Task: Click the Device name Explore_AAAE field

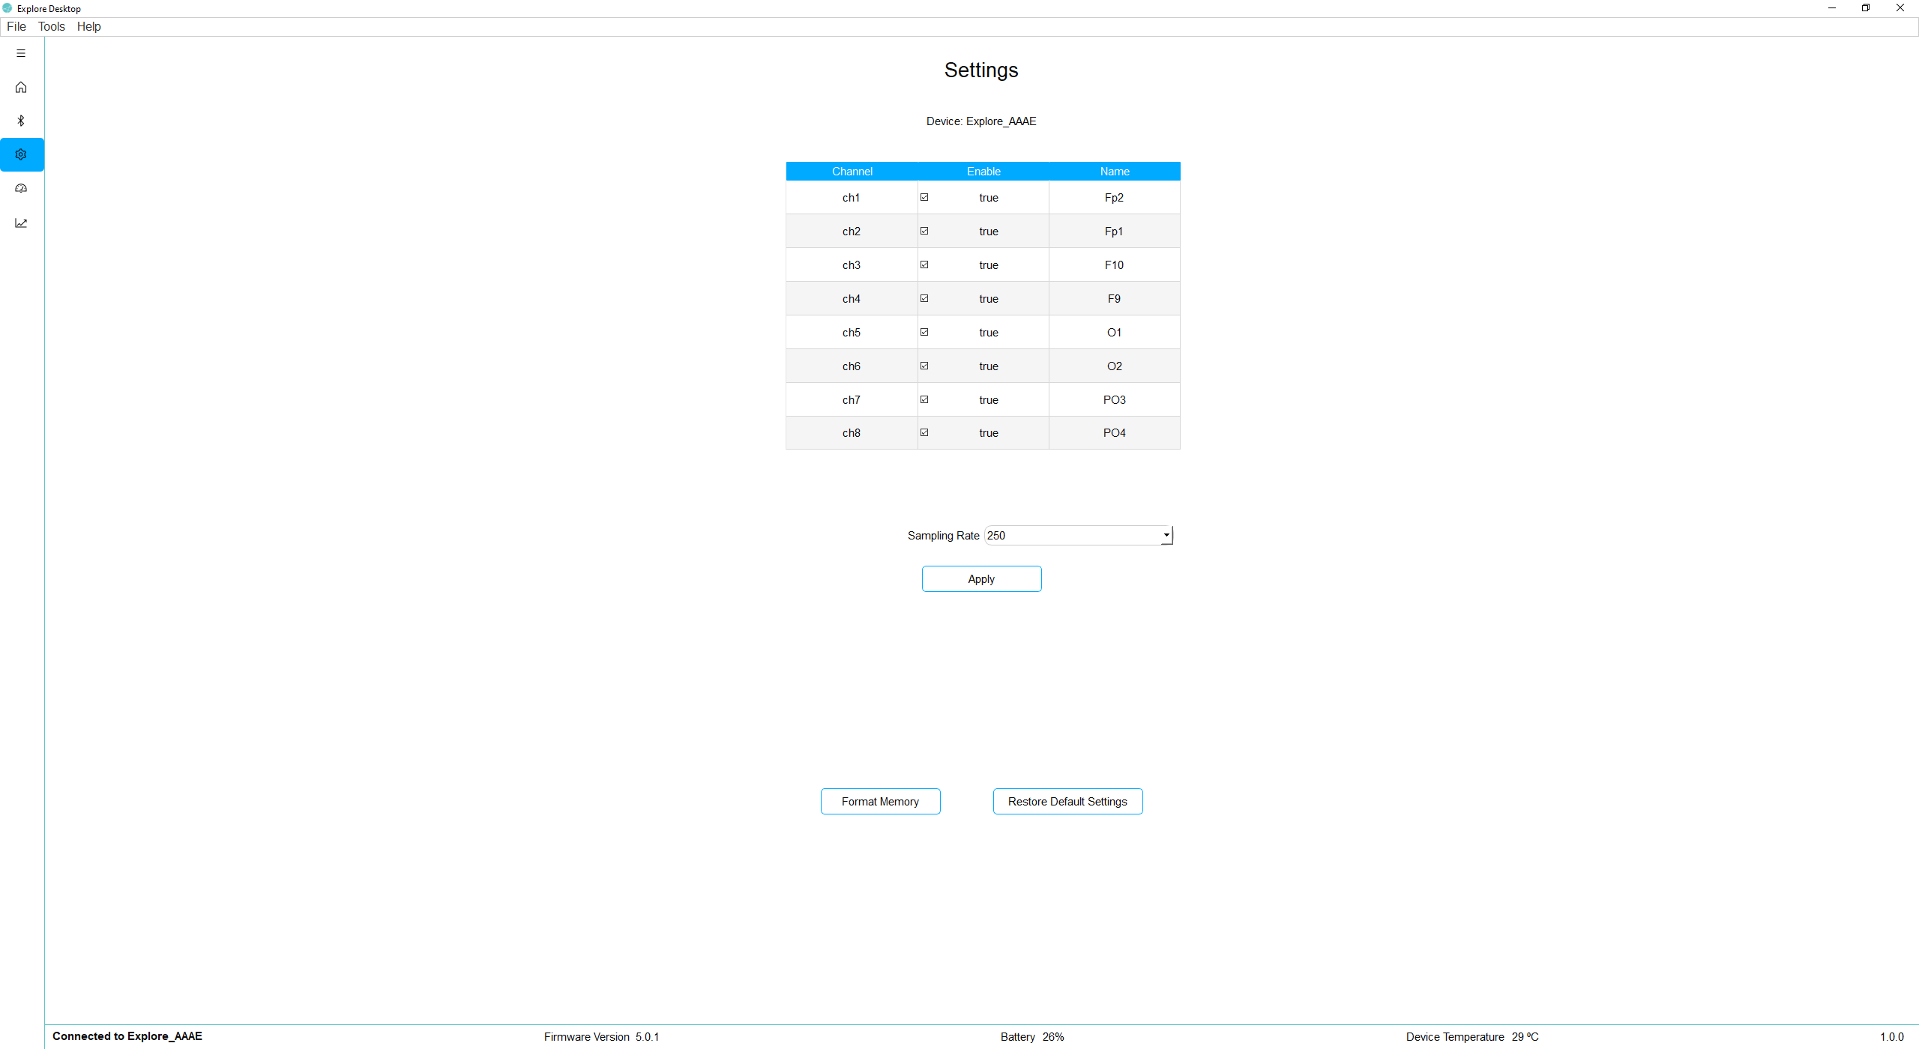Action: (x=980, y=121)
